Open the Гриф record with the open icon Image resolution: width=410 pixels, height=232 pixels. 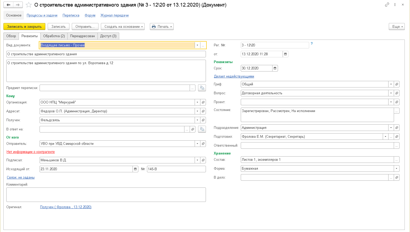(x=397, y=84)
